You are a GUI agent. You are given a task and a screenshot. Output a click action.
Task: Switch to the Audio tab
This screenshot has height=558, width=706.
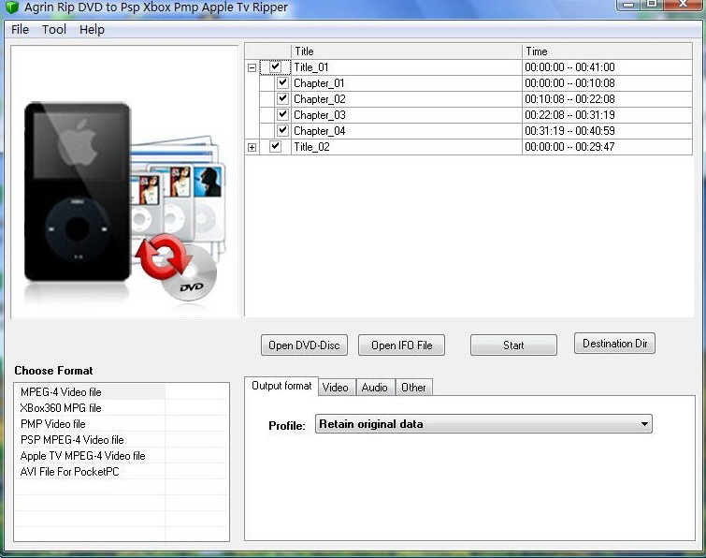pyautogui.click(x=375, y=388)
